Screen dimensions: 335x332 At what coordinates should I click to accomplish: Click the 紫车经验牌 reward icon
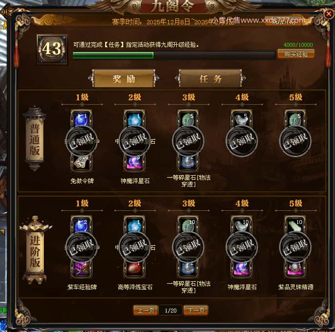coord(81,269)
